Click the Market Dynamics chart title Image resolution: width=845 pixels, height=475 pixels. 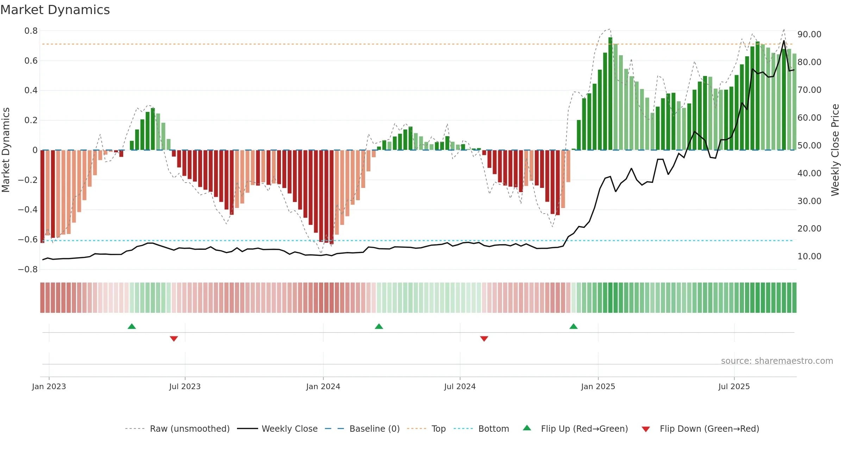tap(55, 10)
